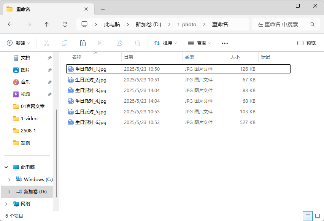
Task: Select the 重命名 window tab
Action: (49, 9)
